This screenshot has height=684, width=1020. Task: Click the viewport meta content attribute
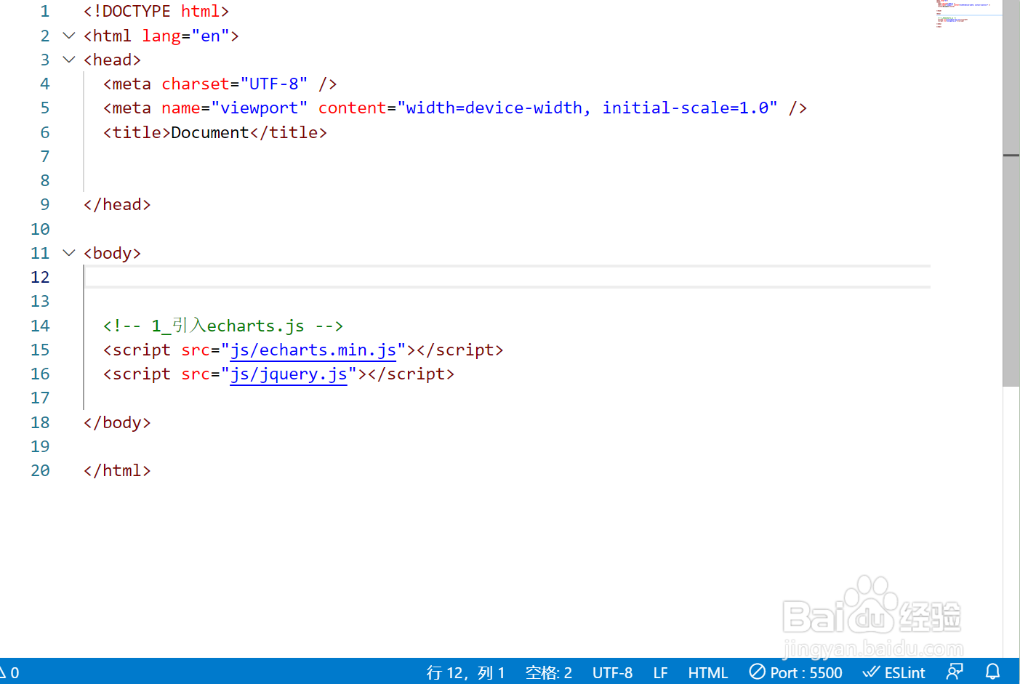click(x=548, y=108)
